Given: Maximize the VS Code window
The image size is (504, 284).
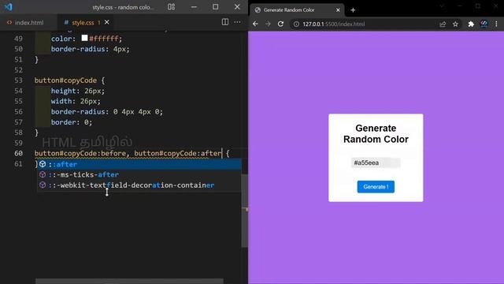Looking at the screenshot, I should (215, 7).
